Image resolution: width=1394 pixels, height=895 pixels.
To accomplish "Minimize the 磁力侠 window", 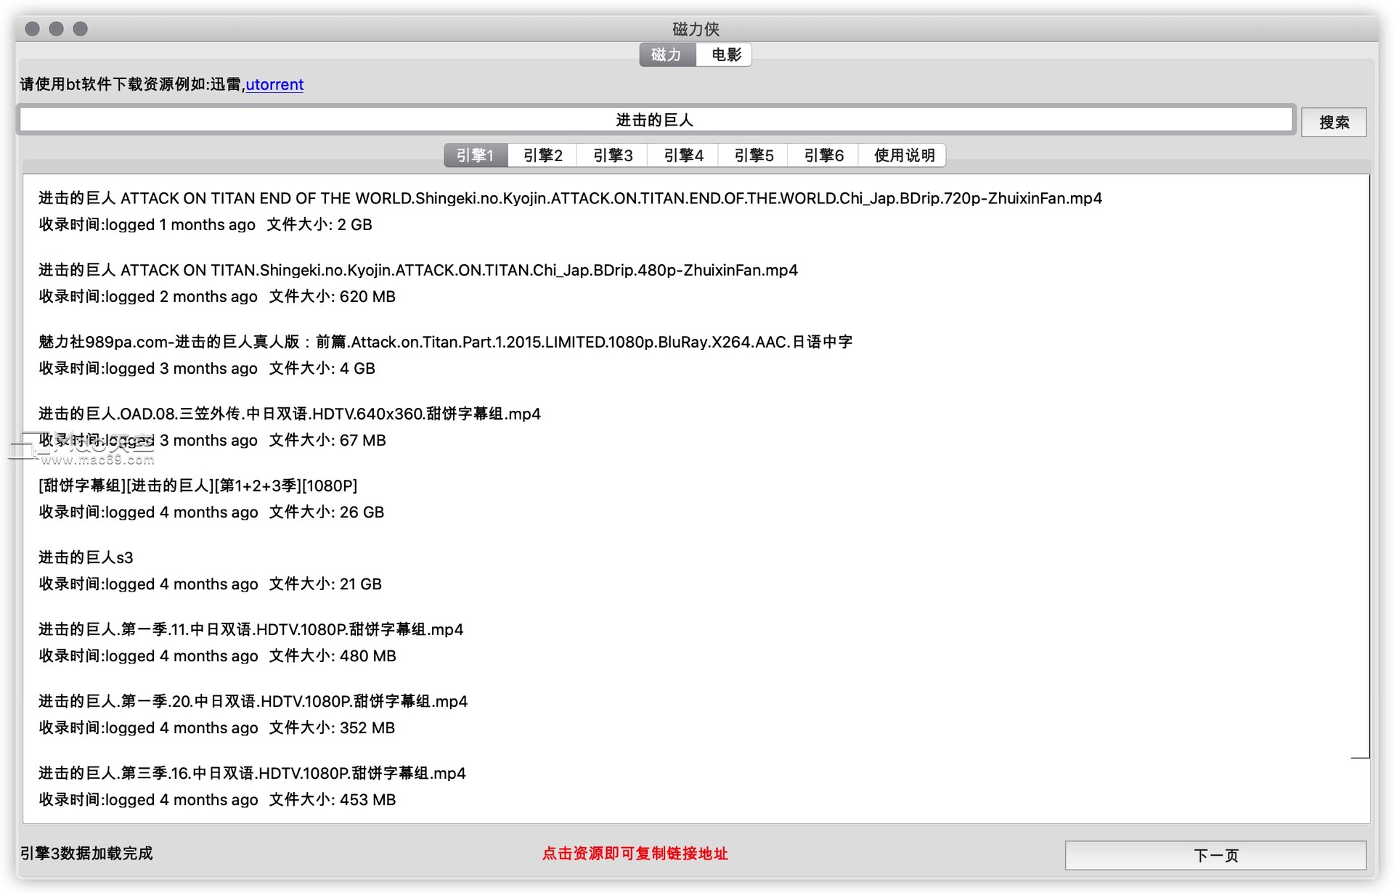I will 56,28.
